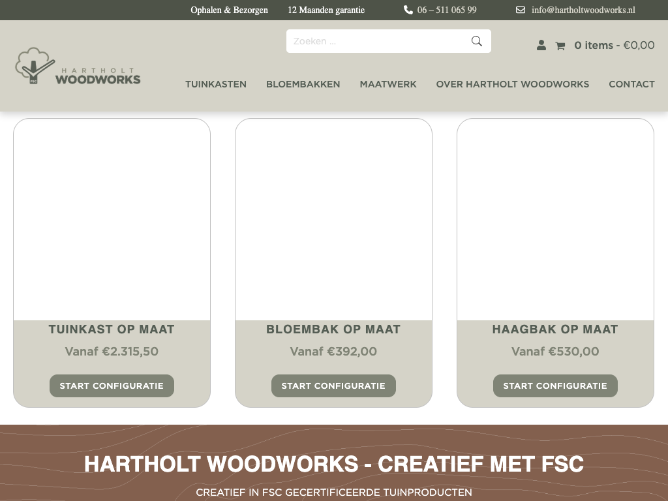Start configuratie for Bloembak op maat
This screenshot has width=668, height=501.
tap(333, 386)
